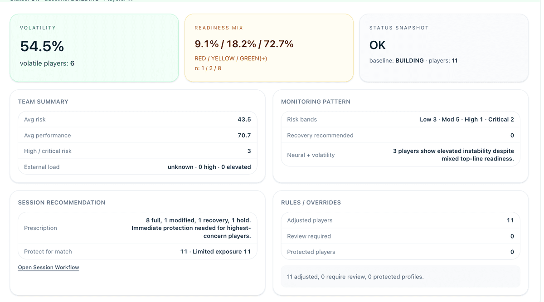Click the High / critical risk value
The height and width of the screenshot is (302, 544).
pos(249,151)
